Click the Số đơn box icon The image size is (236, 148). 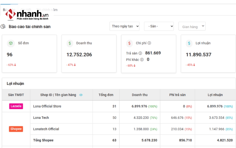coord(11,43)
